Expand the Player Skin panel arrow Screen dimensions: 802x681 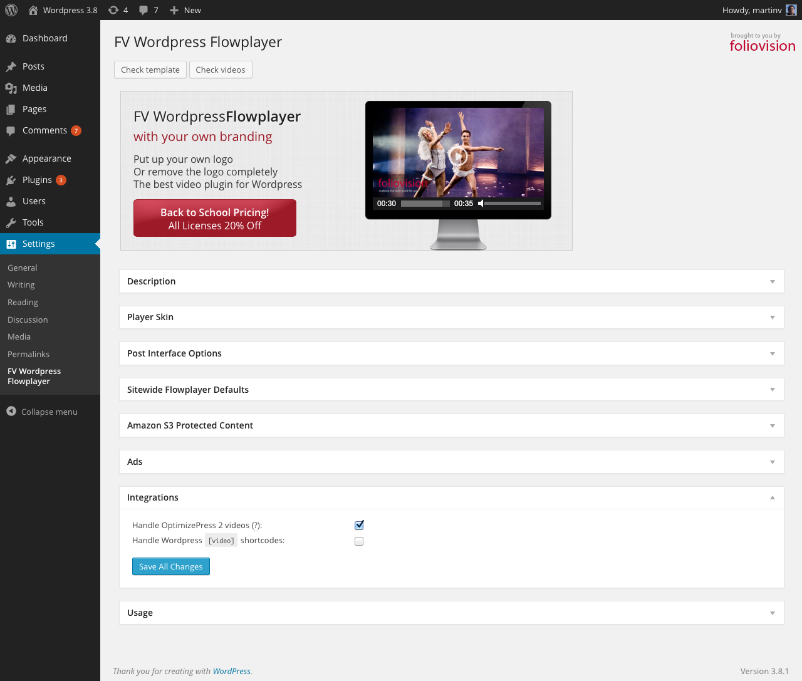point(773,318)
